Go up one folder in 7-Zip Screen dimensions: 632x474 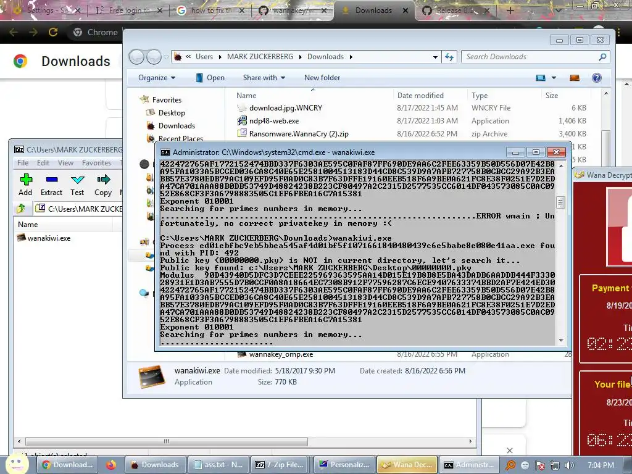click(21, 209)
